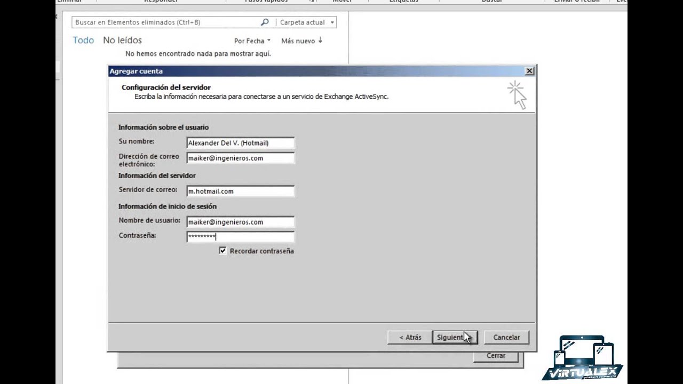Click the 'Información del servidor' label

pos(157,175)
